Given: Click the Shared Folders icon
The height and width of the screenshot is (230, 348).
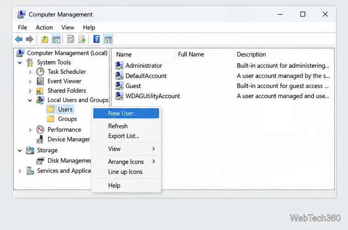Looking at the screenshot, I should pos(40,91).
